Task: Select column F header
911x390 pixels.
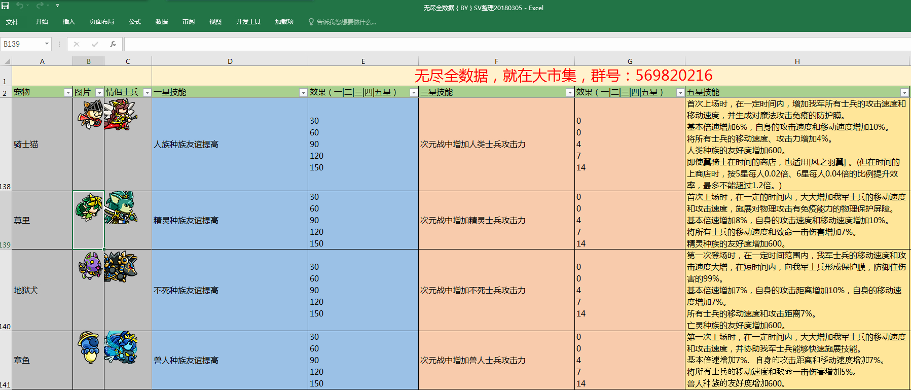Action: [x=497, y=61]
